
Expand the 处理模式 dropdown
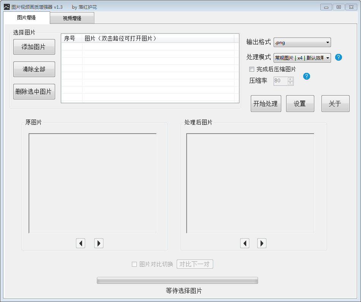302,58
